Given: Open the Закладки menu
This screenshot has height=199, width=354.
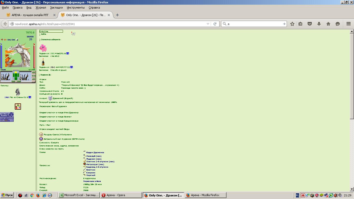Looking at the screenshot, I should (56, 8).
